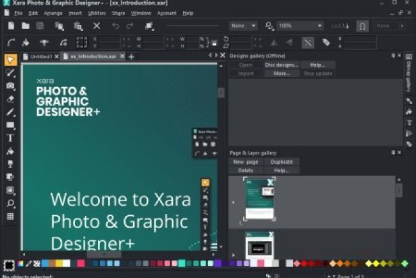
Task: Expand the first page in the Page & Layer gallery
Action: [x=233, y=202]
